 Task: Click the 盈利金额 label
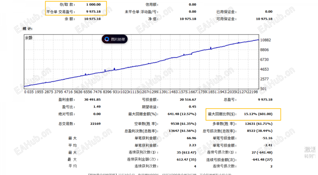pyautogui.click(x=67, y=100)
